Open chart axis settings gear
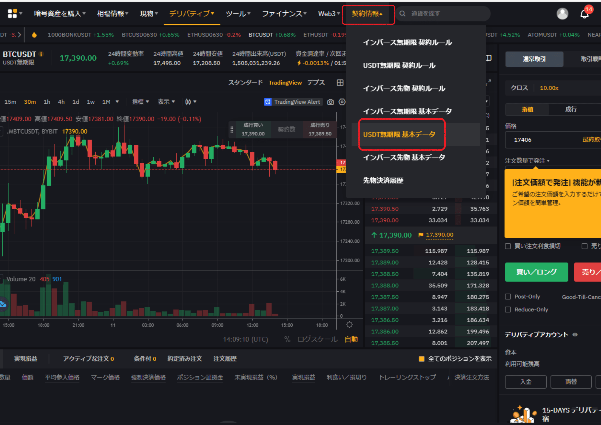Viewport: 601px width, 425px height. 349,325
